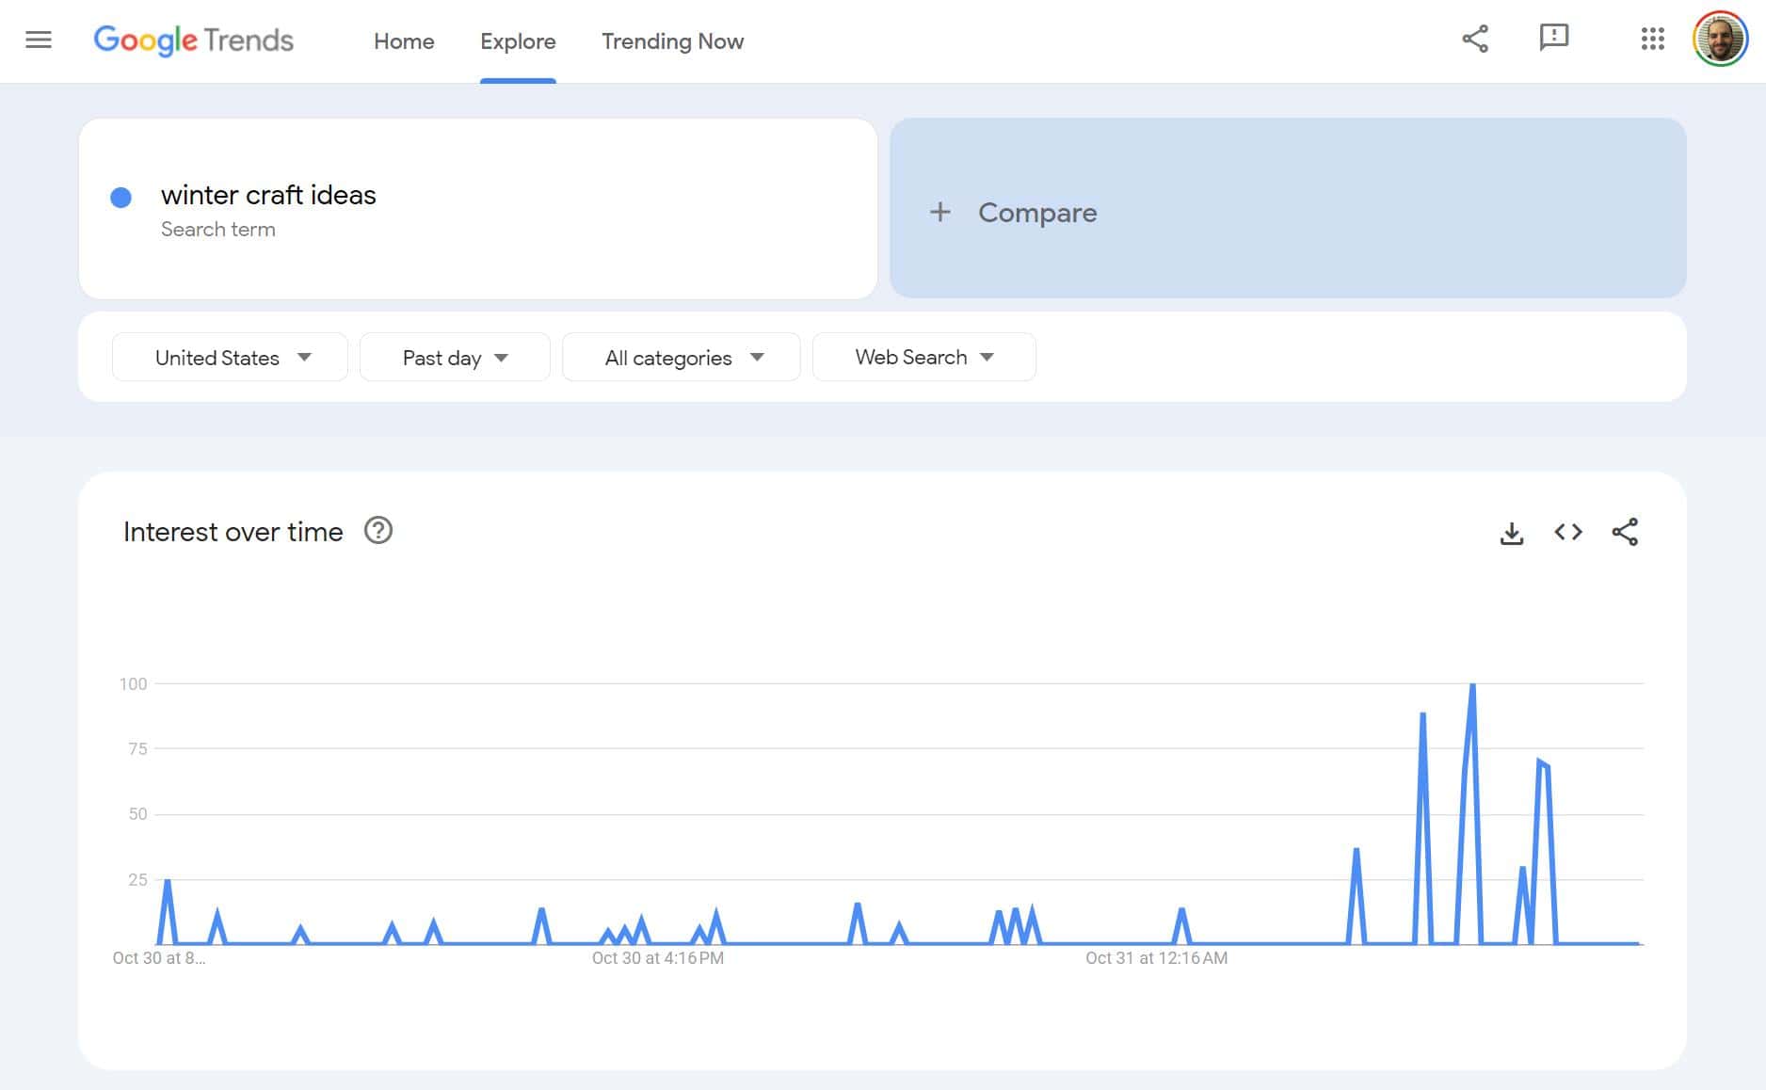Open the Trending Now tab

pyautogui.click(x=673, y=41)
